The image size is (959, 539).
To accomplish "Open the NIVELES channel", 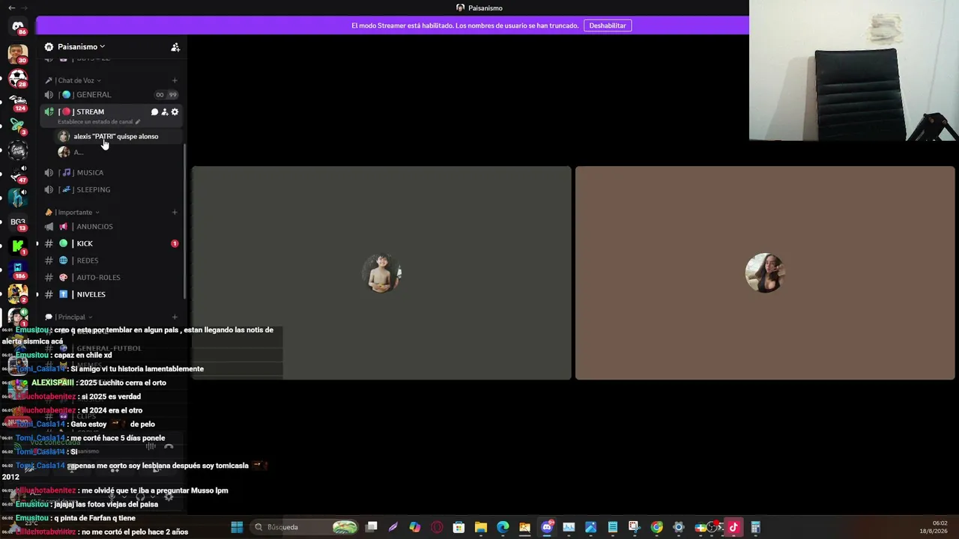I will 110,295.
